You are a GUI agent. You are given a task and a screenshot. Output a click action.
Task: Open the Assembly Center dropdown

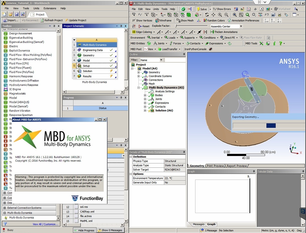[241, 26]
